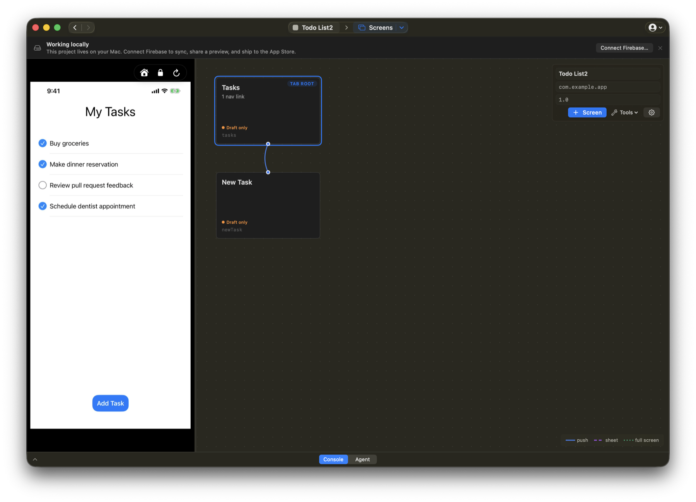Click top connector node on Tasks card
Screen dimensions: 696x502
[268, 144]
